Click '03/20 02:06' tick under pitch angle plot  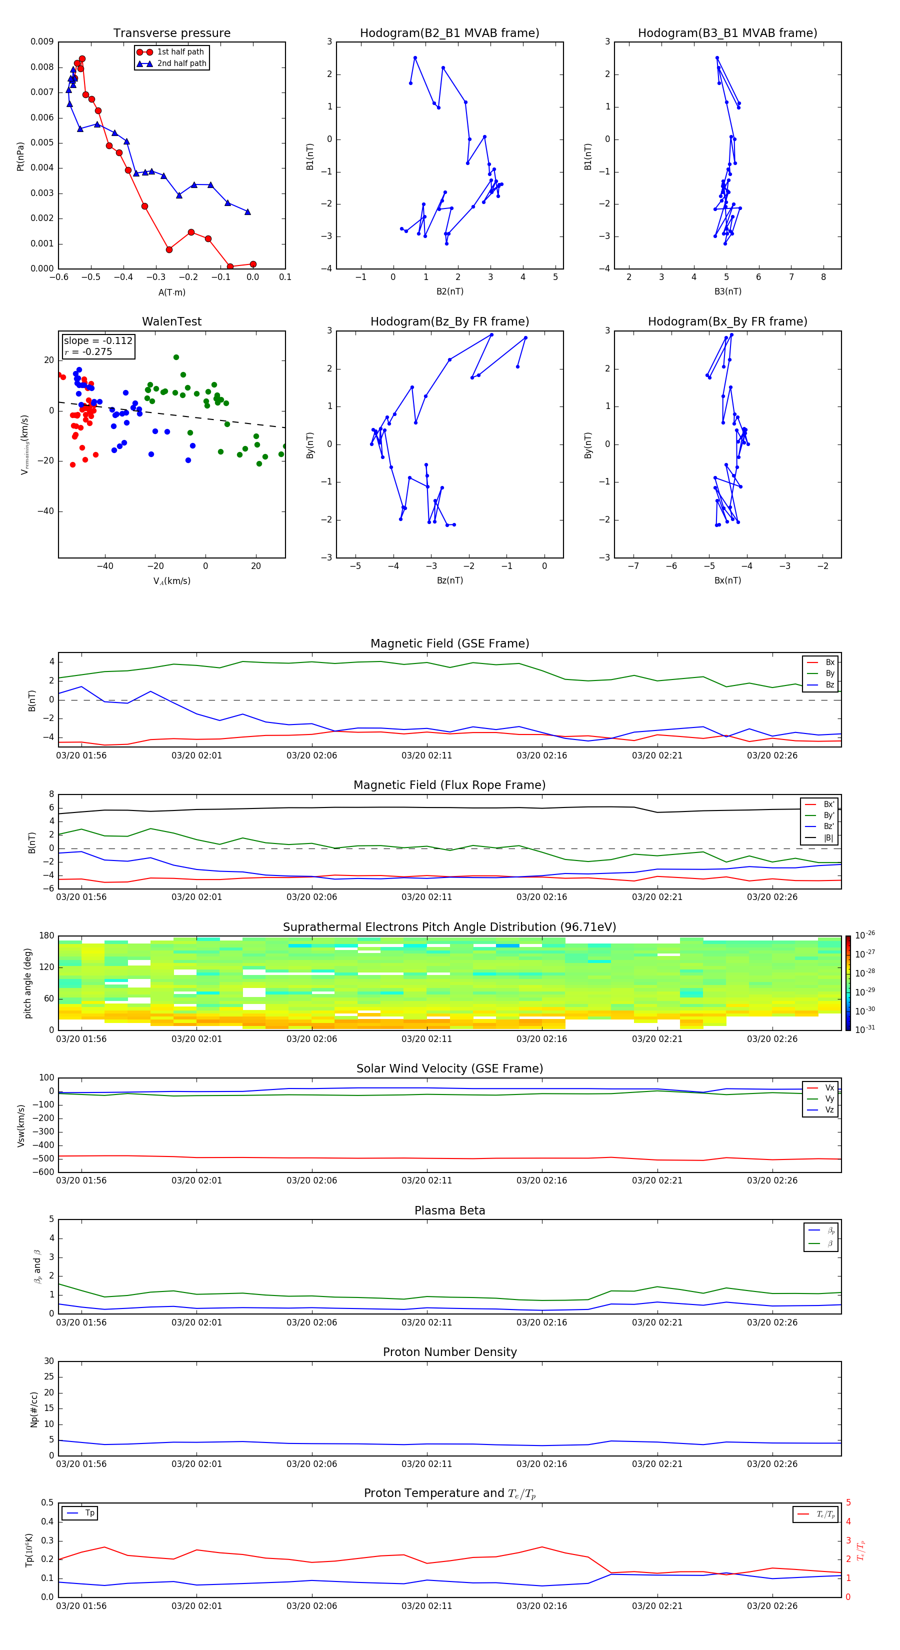coord(312,1039)
